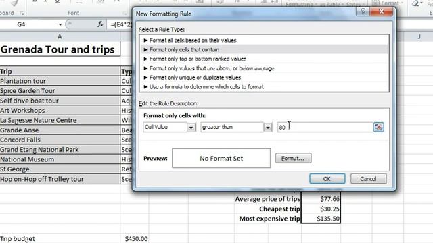Click the Format... button
Image resolution: width=433 pixels, height=243 pixels.
tap(293, 158)
